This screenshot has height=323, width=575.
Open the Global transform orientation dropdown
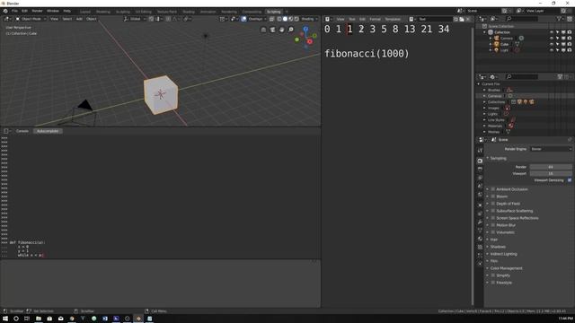(134, 19)
